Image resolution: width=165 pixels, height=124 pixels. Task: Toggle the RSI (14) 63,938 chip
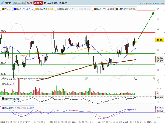[x=11, y=99]
